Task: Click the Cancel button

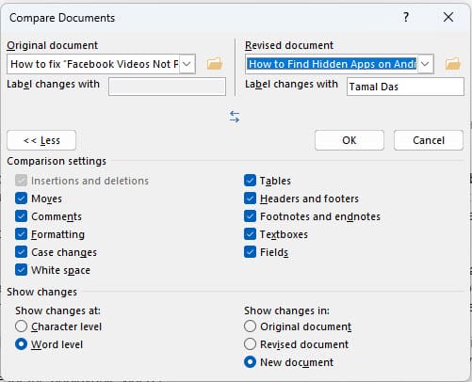Action: 429,140
